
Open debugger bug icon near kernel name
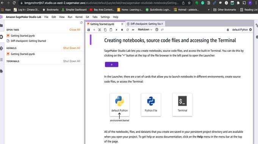pyautogui.click(x=228, y=30)
